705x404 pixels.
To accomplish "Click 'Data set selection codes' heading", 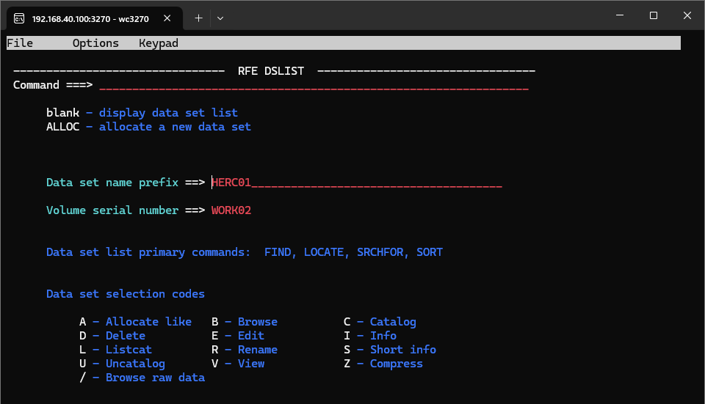I will (x=126, y=294).
